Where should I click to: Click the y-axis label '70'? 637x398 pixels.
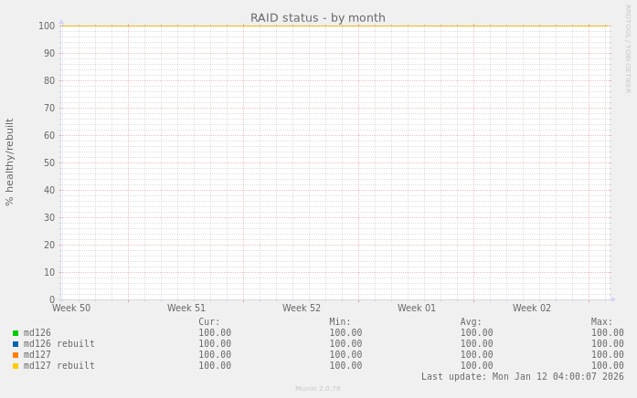click(49, 109)
